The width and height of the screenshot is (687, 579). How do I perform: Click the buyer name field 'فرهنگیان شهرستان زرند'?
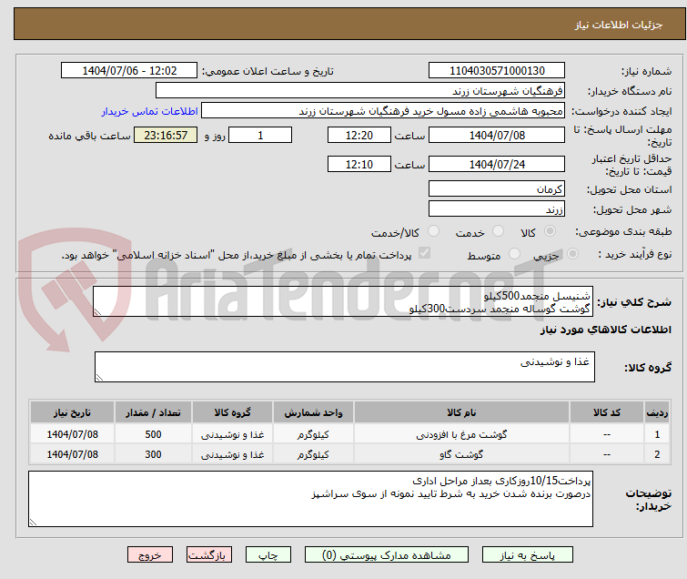360,91
